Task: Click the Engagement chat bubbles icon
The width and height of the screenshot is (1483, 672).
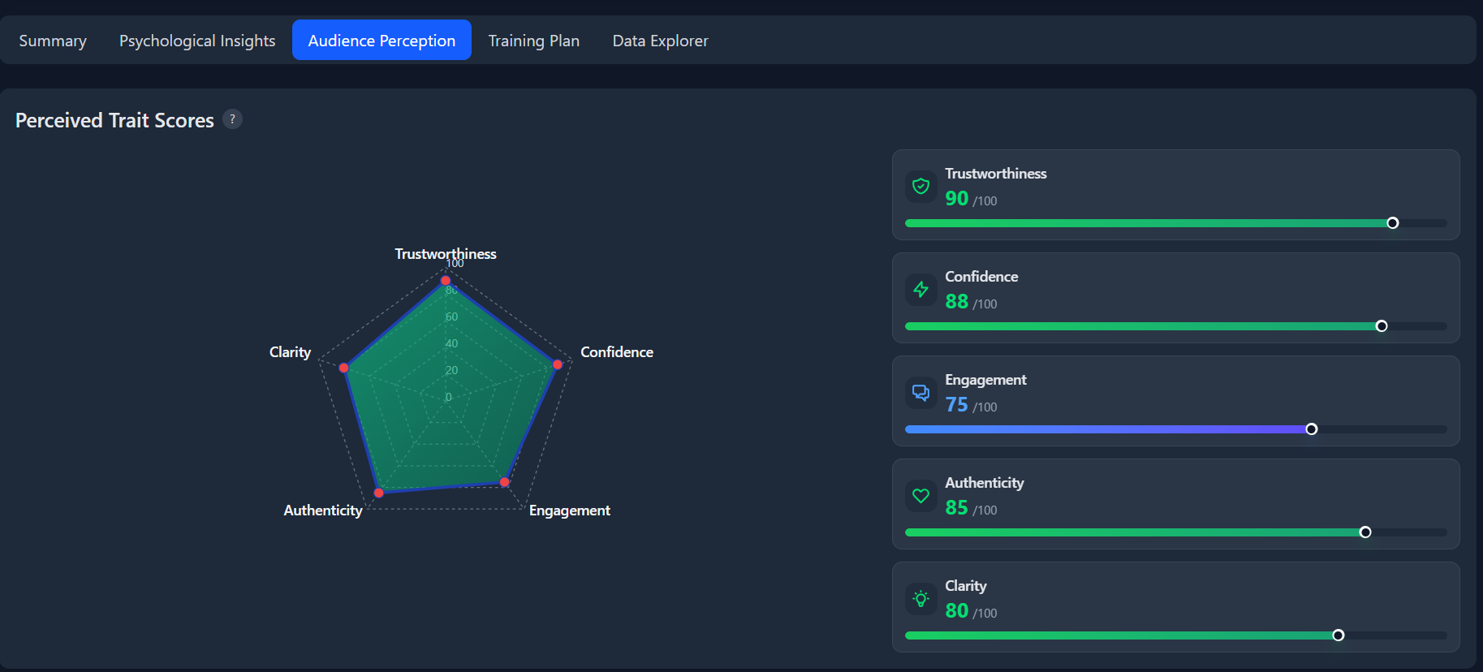Action: [920, 393]
